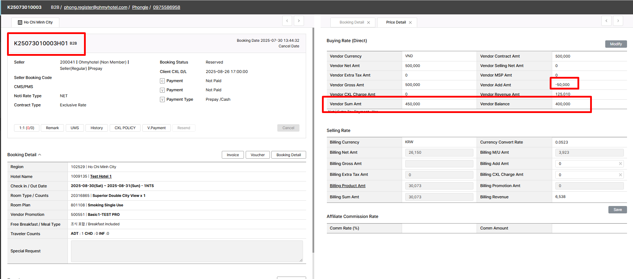This screenshot has width=633, height=279.
Task: Click the Billing Product Amt link
Action: (x=347, y=186)
